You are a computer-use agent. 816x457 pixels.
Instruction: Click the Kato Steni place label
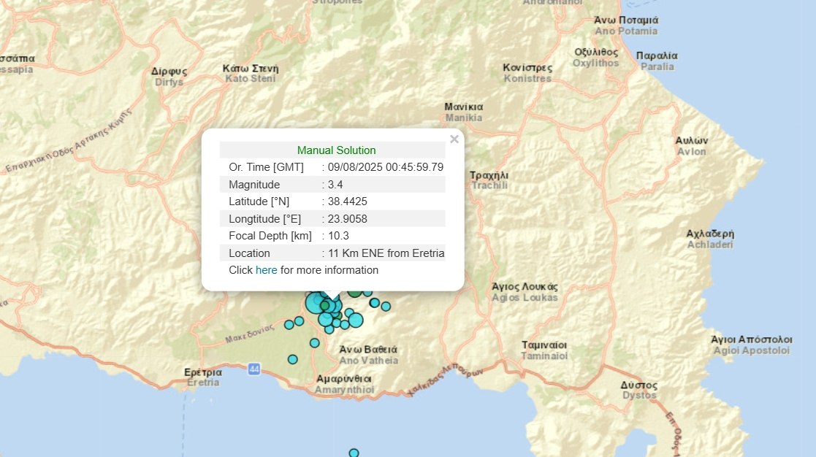pos(251,73)
